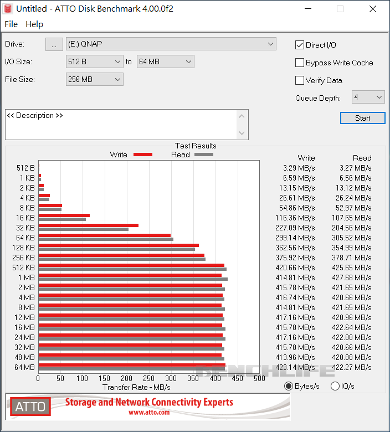The width and height of the screenshot is (390, 432).
Task: Uncheck the Direct I/O checkbox
Action: point(300,45)
